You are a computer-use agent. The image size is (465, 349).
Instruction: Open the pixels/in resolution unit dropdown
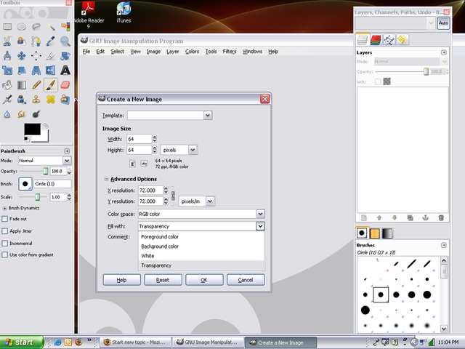click(x=210, y=201)
